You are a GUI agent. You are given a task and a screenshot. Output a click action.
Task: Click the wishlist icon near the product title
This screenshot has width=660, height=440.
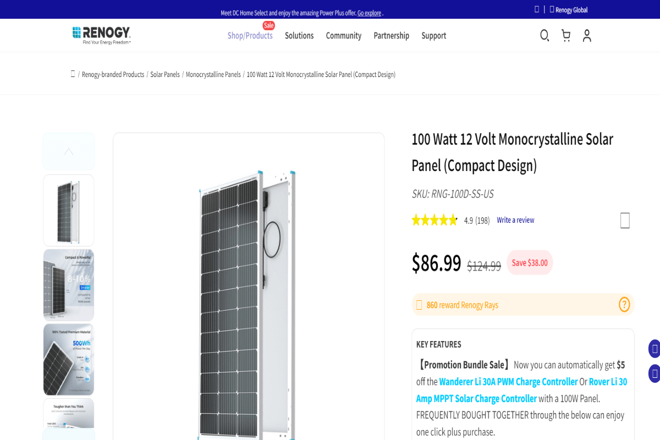coord(624,221)
